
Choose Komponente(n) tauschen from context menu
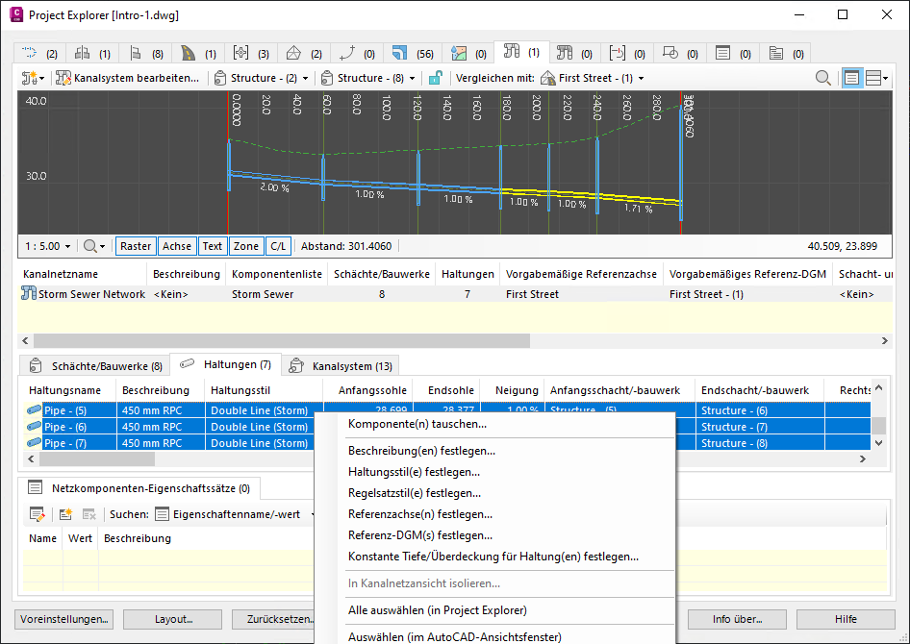pyautogui.click(x=417, y=424)
